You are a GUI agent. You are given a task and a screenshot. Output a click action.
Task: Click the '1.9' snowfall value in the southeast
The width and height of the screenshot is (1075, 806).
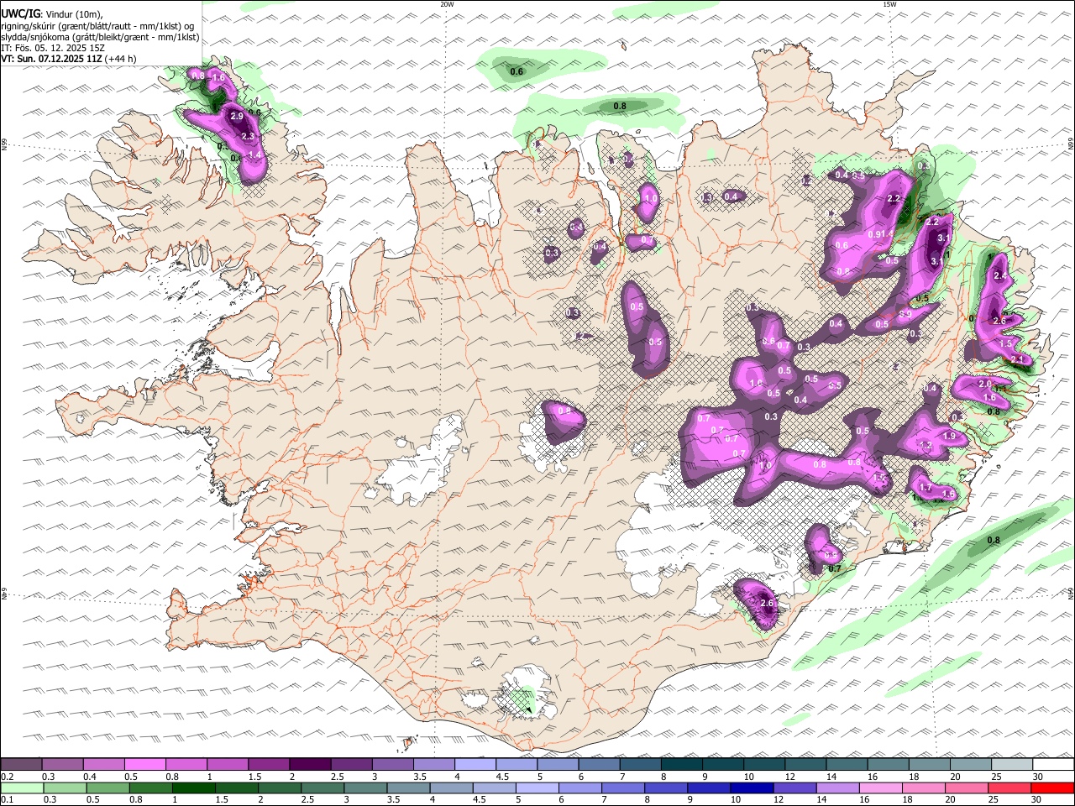pyautogui.click(x=950, y=437)
